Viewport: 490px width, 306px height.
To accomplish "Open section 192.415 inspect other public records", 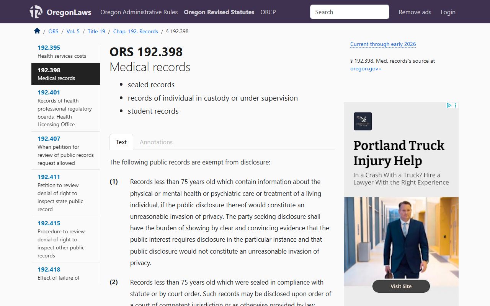I will pos(65,239).
